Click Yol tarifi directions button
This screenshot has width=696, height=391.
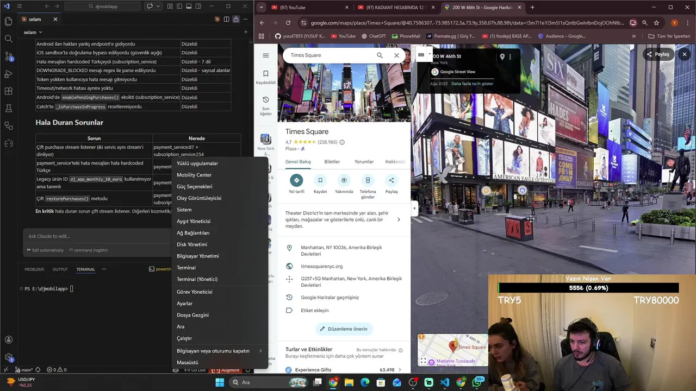[x=296, y=185]
